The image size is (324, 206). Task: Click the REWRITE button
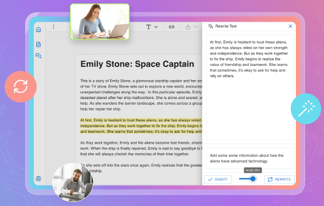pos(279,180)
